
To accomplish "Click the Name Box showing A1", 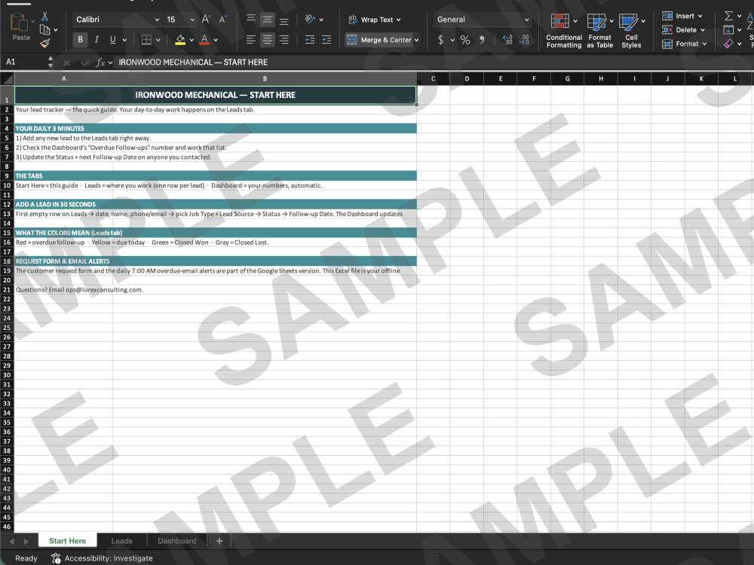I will pos(23,62).
